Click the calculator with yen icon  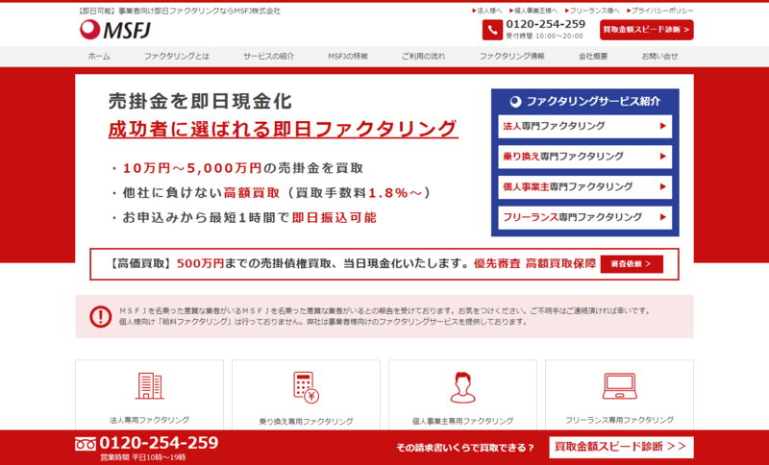(x=306, y=387)
